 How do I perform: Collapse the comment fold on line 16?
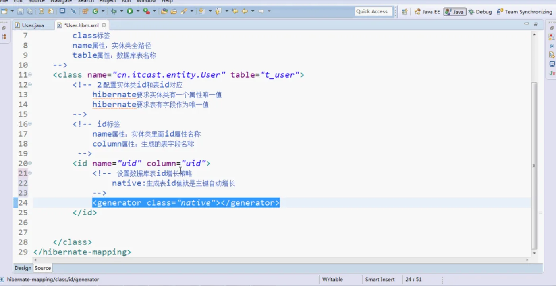(x=30, y=124)
